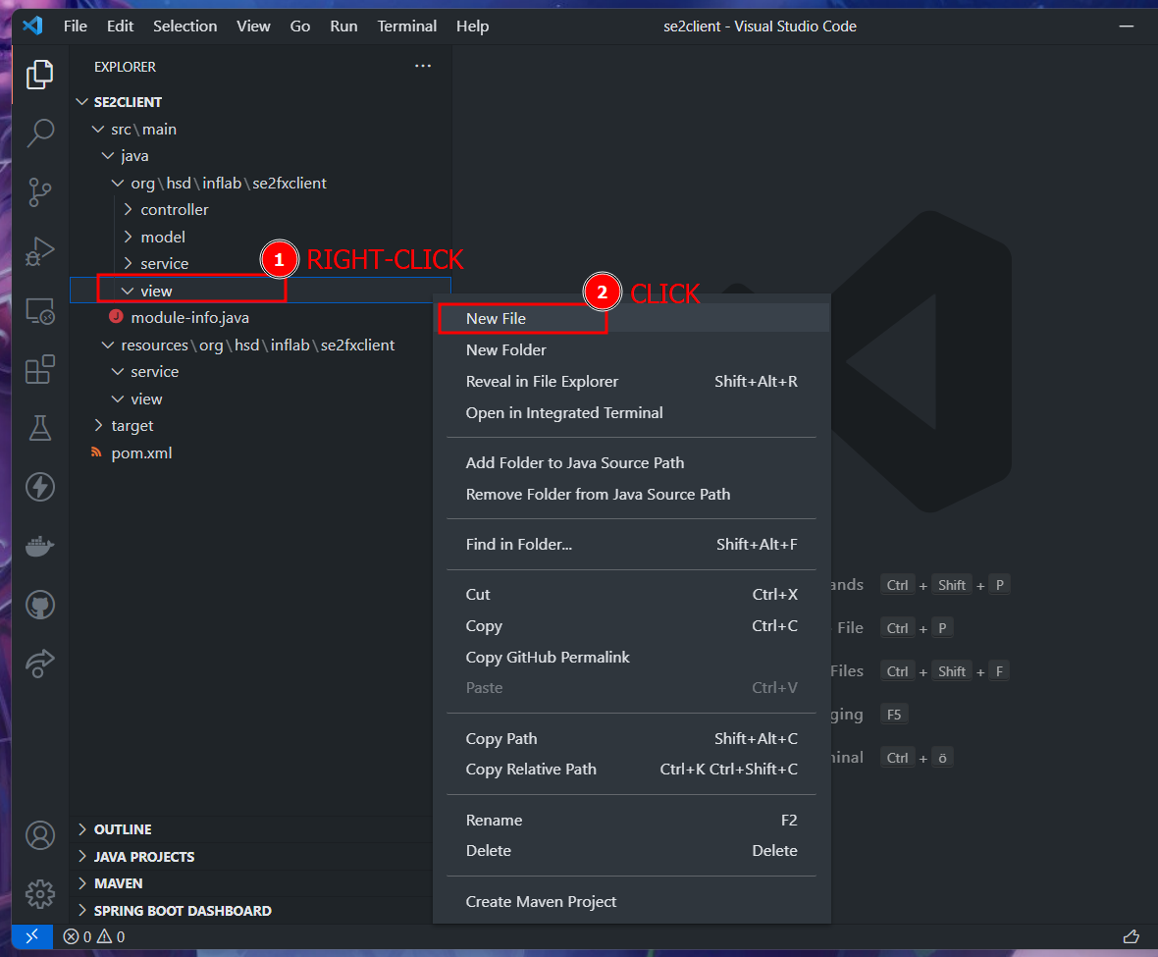Select the view folder under resources

[x=146, y=399]
